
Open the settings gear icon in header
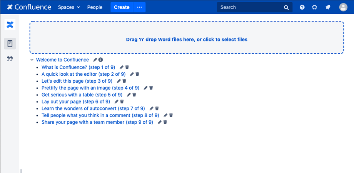(x=314, y=7)
